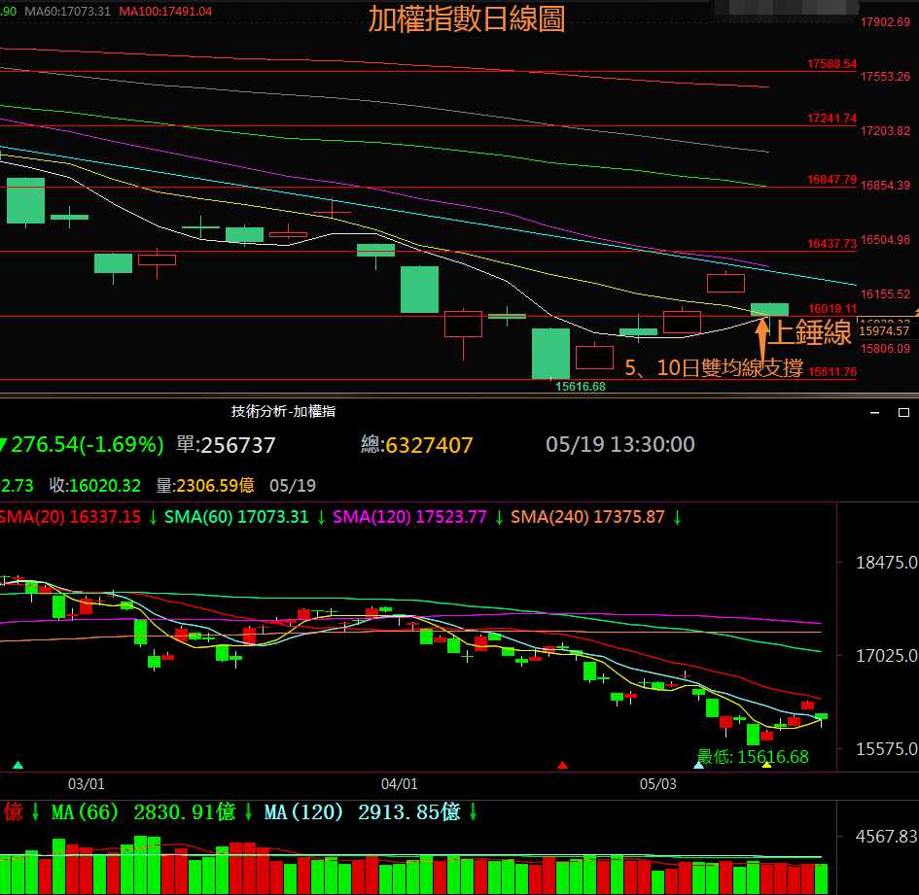Screen dimensions: 919x895
Task: Maximize the technical analysis panel
Action: coord(902,412)
